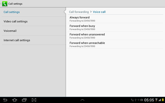165x103 pixels.
Task: Open Always forward option
Action: (115, 19)
